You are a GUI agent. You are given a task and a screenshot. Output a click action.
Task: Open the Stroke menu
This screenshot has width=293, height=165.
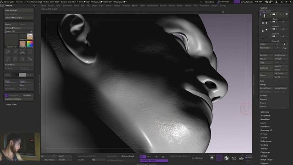tap(179, 5)
